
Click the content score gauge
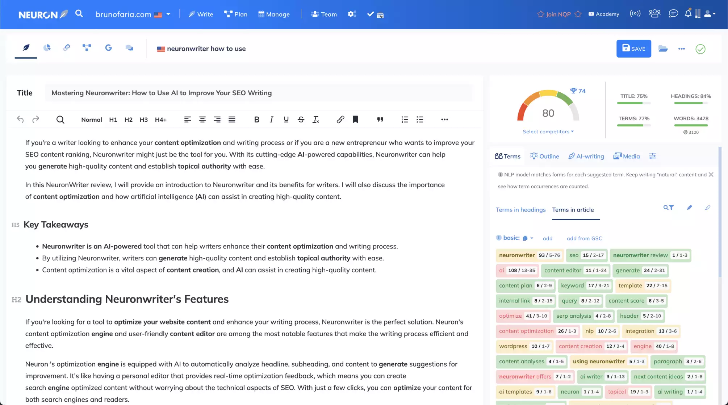(548, 105)
